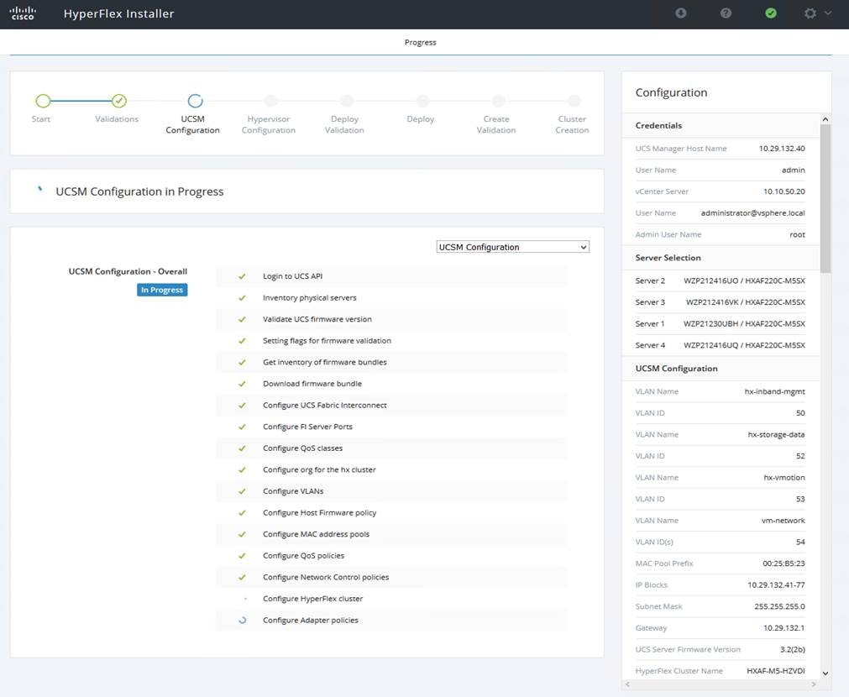
Task: Select administrator@vsphere.local user name
Action: pos(752,212)
